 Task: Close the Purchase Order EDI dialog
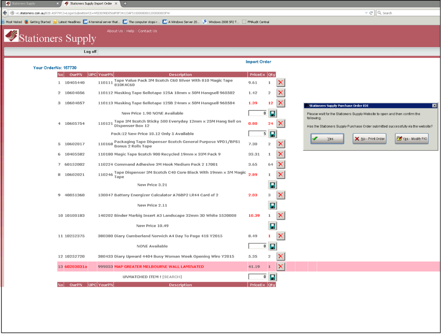point(434,106)
